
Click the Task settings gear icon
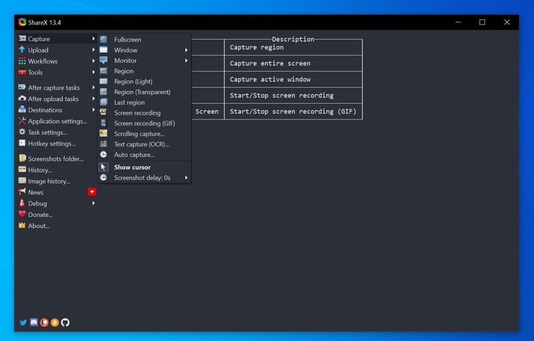[x=22, y=132]
